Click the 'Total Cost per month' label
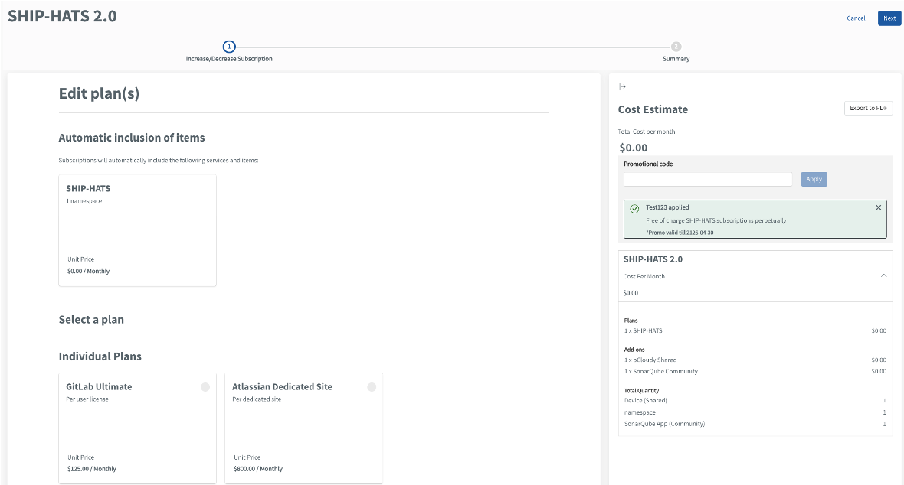The height and width of the screenshot is (485, 904). [x=647, y=132]
